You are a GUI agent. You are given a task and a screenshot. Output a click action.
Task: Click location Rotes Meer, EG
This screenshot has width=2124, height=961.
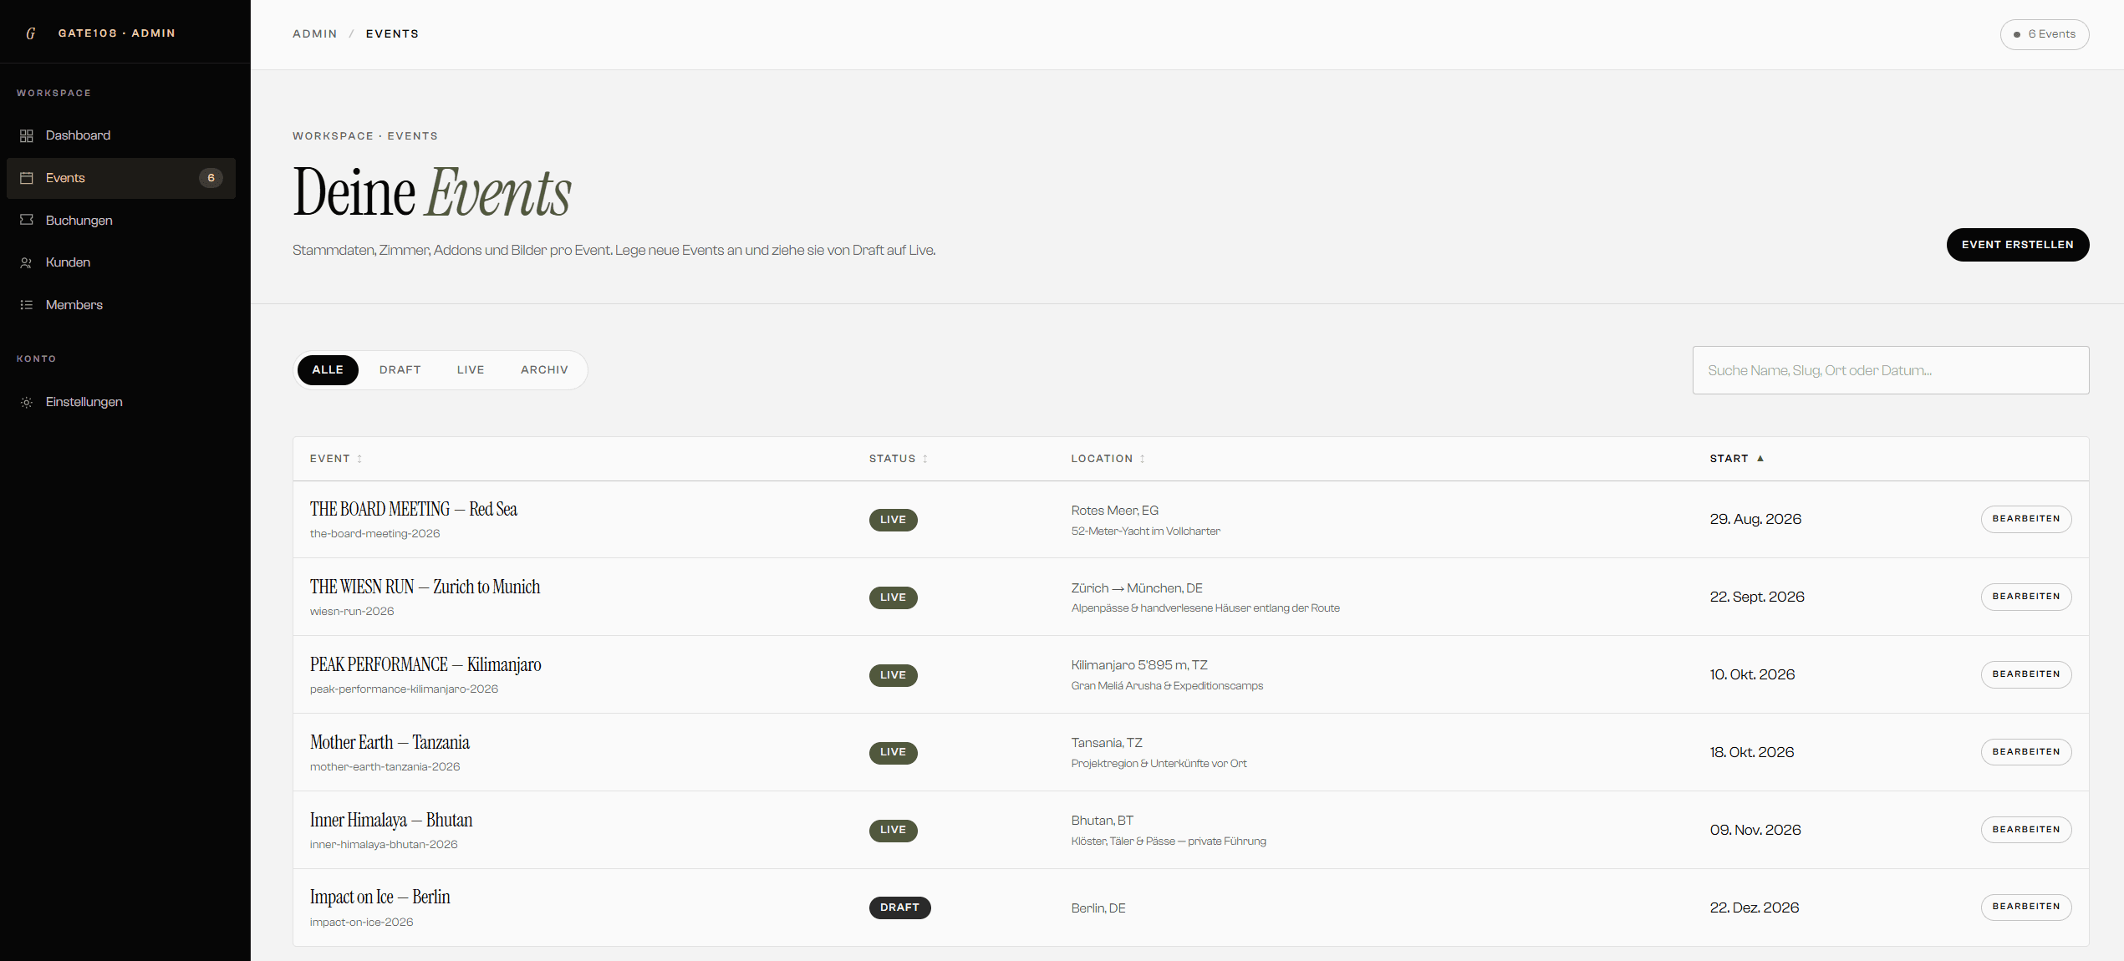click(x=1115, y=511)
